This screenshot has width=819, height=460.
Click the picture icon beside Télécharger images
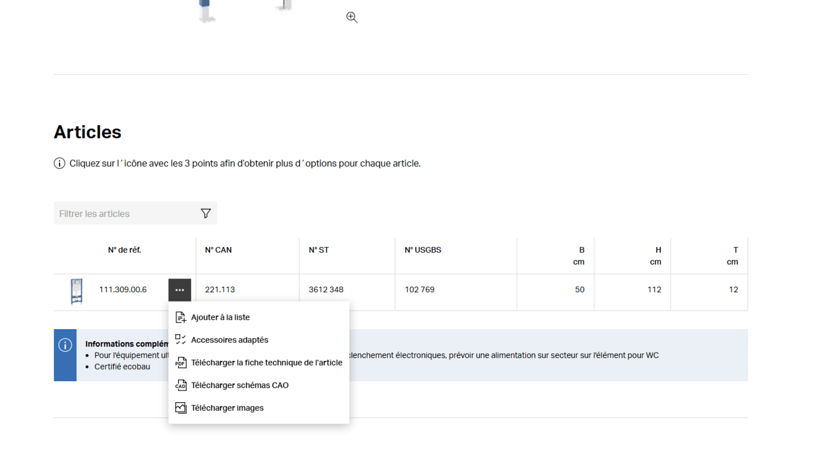(181, 408)
